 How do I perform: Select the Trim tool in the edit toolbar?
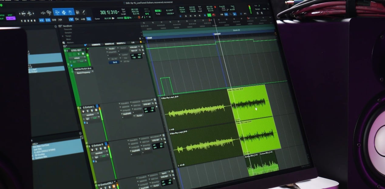[57, 12]
